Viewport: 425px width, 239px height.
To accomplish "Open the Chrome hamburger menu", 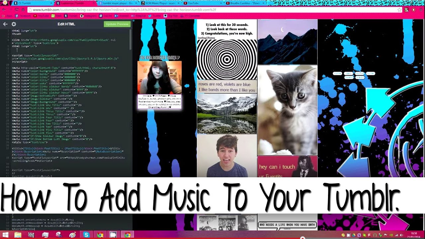I will [421, 10].
